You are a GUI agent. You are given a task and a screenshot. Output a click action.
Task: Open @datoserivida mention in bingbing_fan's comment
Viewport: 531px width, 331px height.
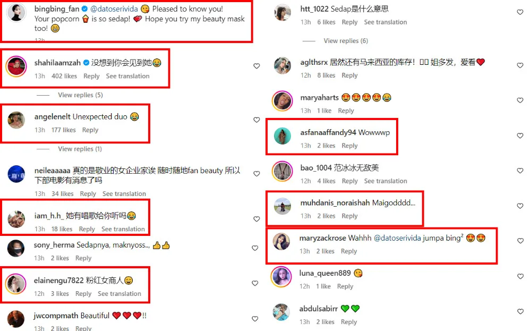tap(114, 9)
